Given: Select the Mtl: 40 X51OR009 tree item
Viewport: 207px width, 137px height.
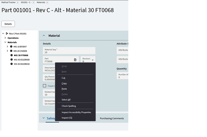Looking at the screenshot, I should [22, 60].
